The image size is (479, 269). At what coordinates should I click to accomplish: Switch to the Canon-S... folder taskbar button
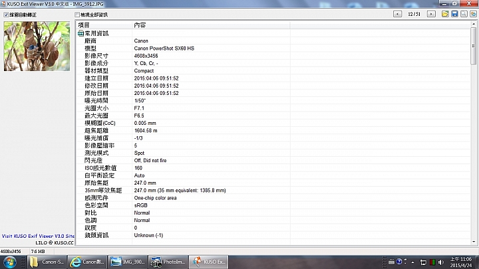(x=47, y=262)
